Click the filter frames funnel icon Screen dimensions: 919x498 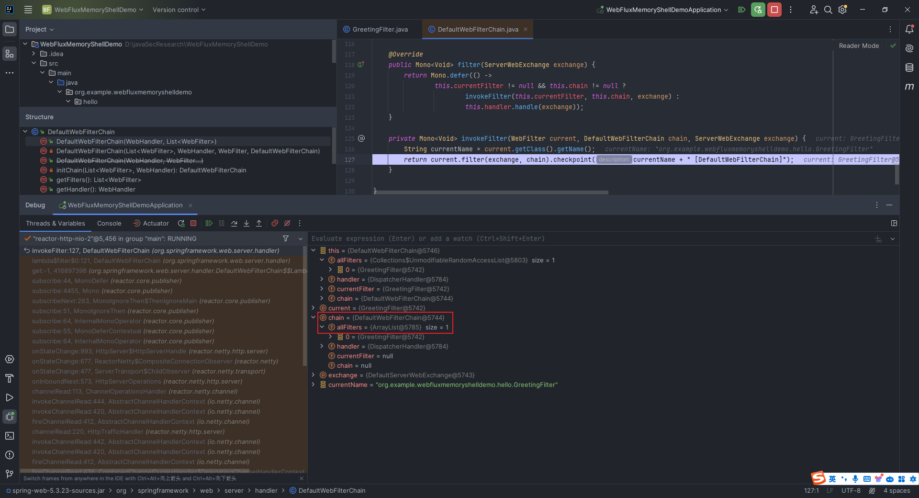coord(286,238)
